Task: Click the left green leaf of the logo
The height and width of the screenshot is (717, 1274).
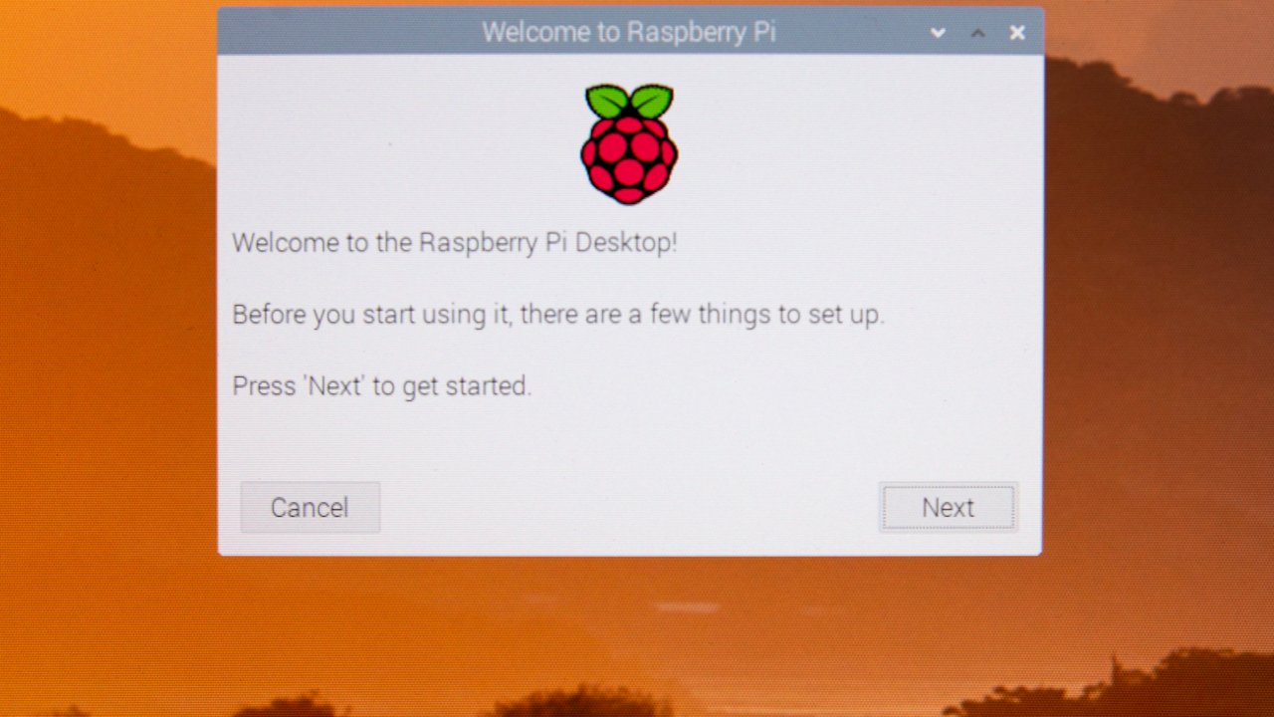Action: click(x=607, y=102)
